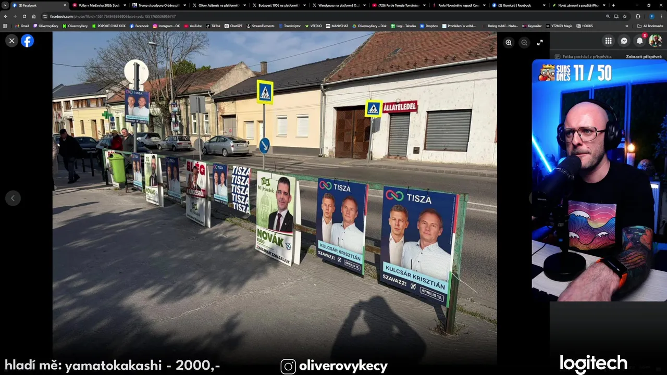Close the (3) Facebook tab
Viewport: 667px width, 375px height.
click(65, 5)
